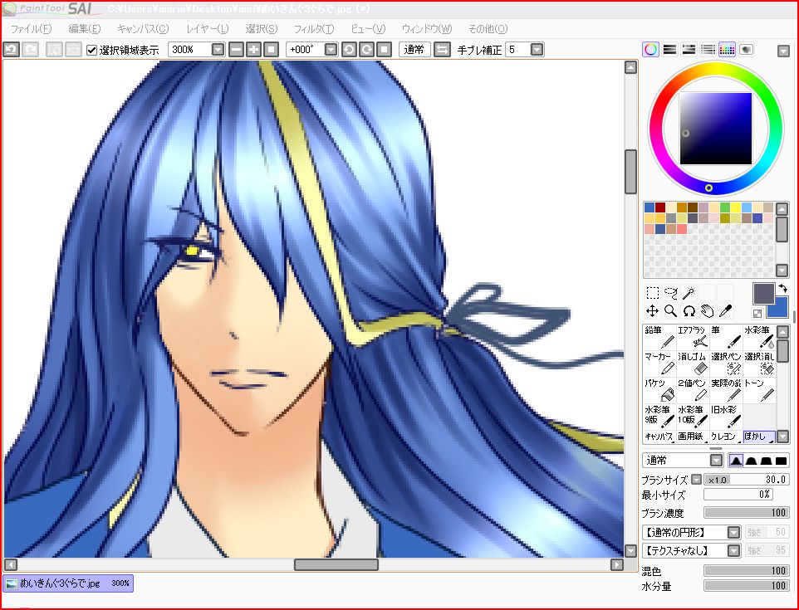
Task: Choose the 2値ペン binary pen
Action: click(693, 390)
